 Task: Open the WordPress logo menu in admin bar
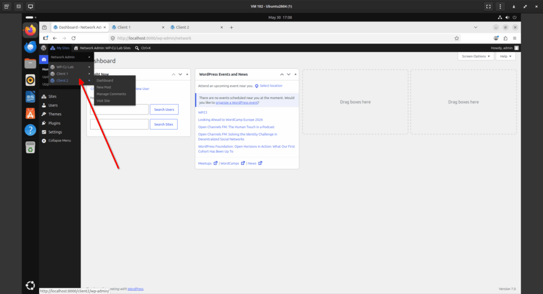tap(43, 48)
